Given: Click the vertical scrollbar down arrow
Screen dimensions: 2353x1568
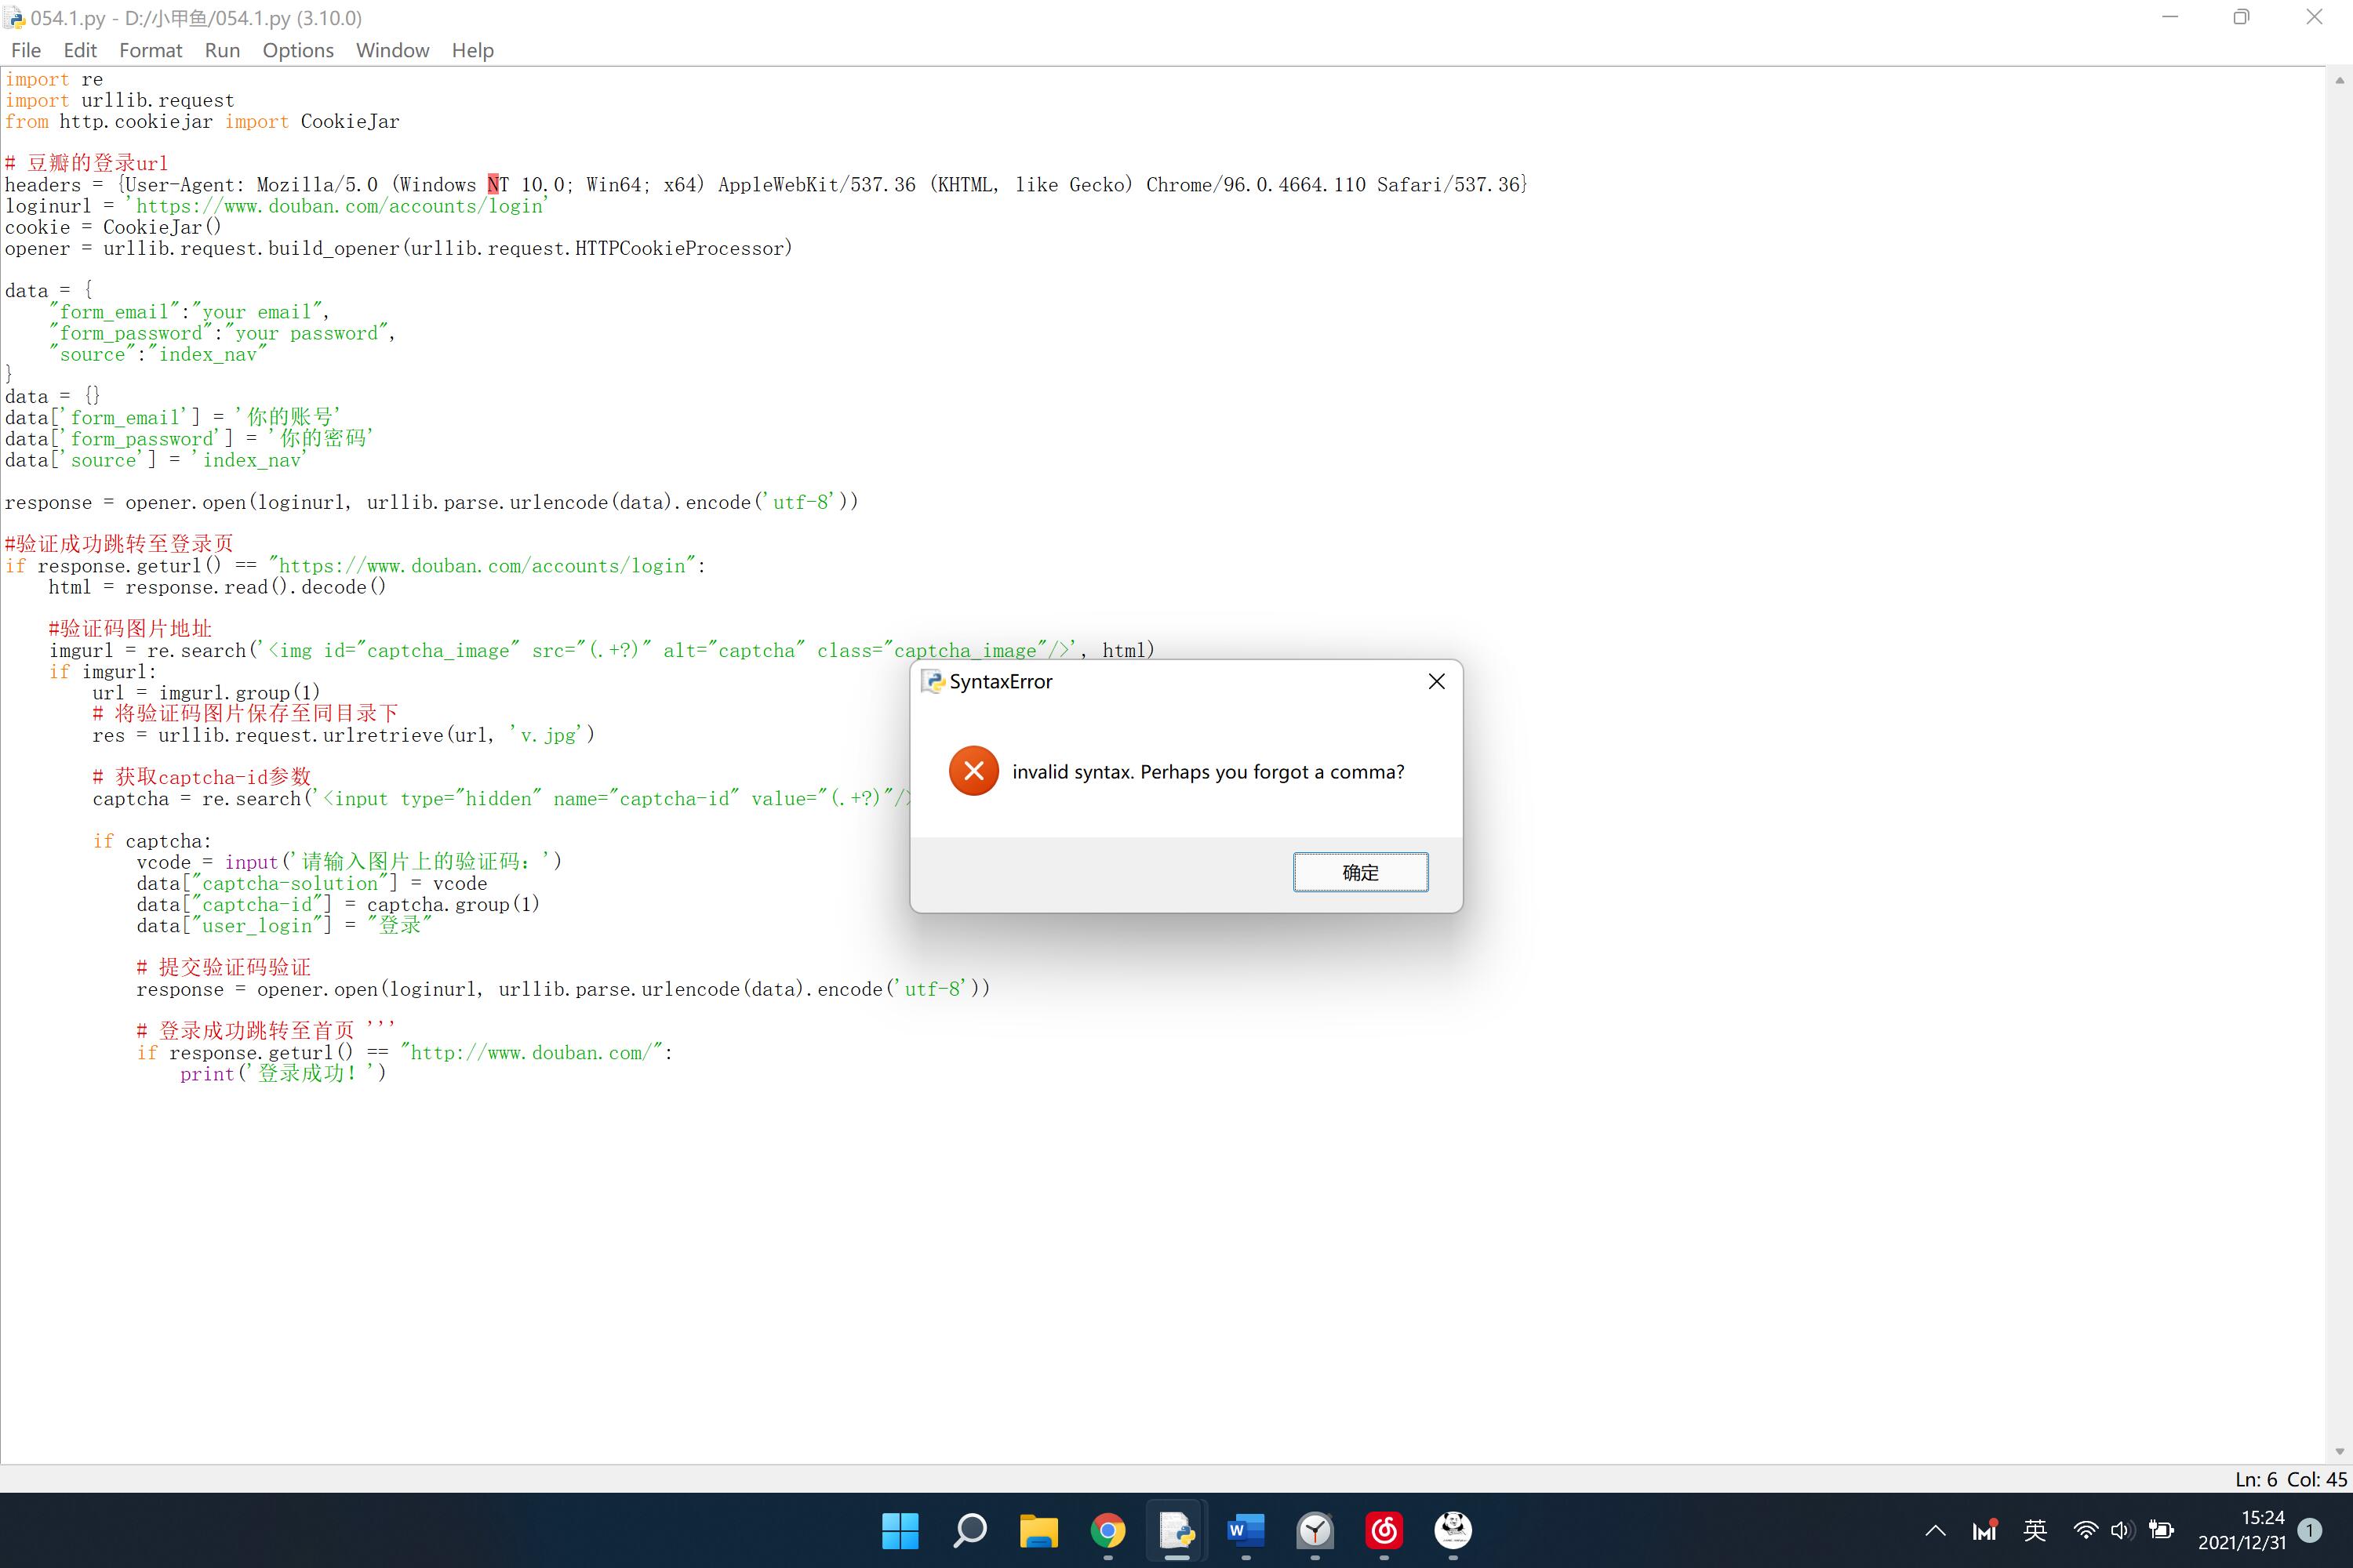Looking at the screenshot, I should pos(2339,1451).
